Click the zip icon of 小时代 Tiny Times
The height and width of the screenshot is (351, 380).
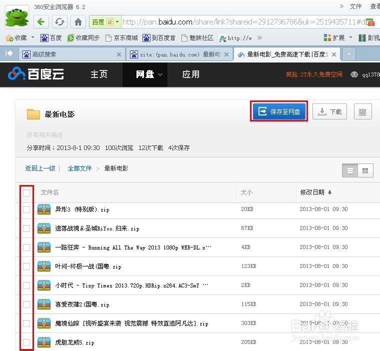tap(44, 285)
